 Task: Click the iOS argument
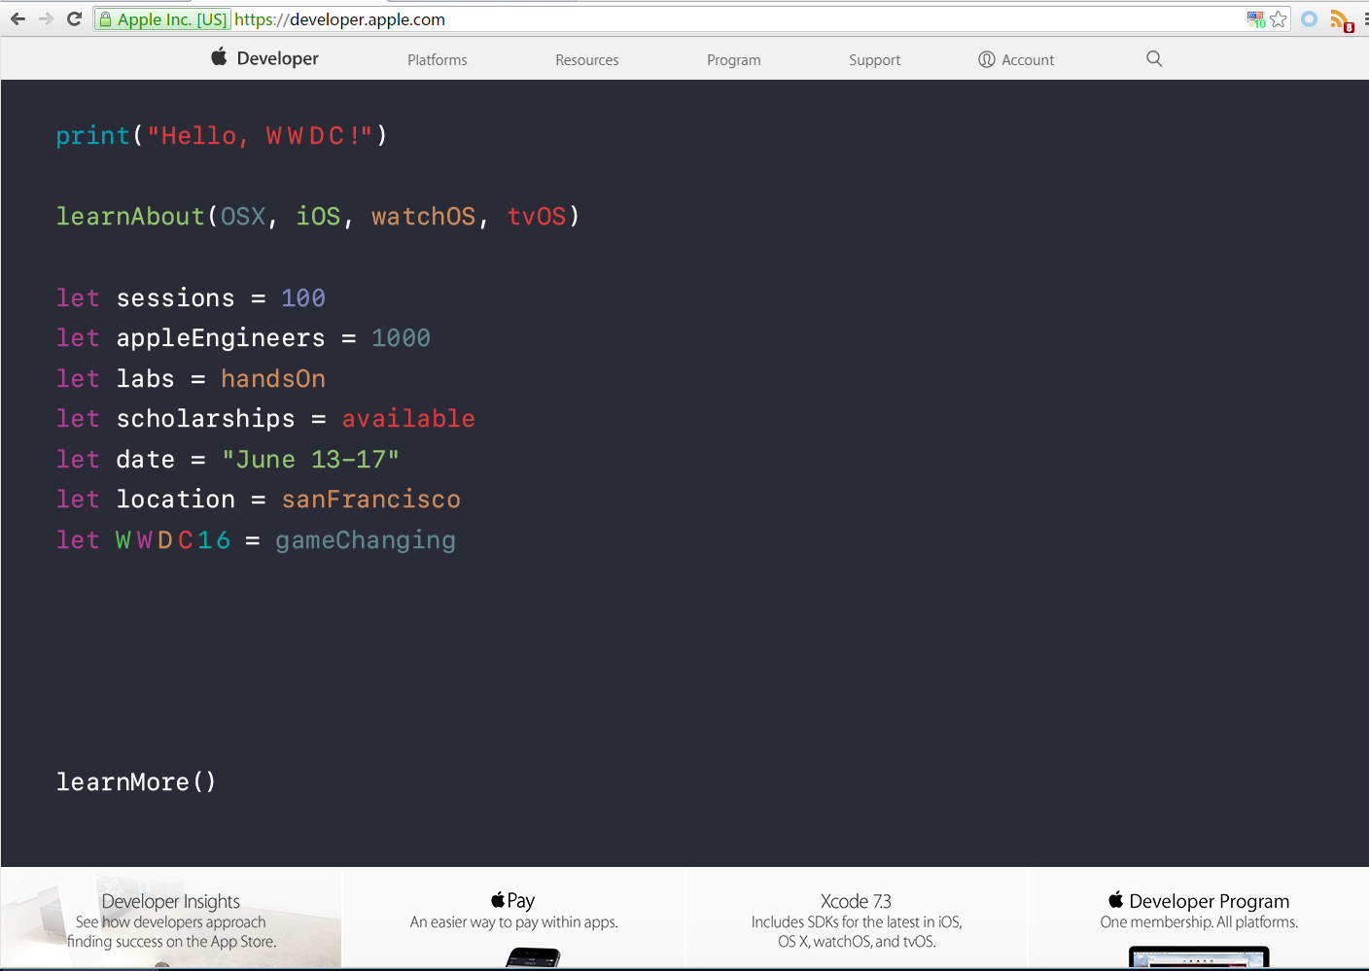click(x=319, y=216)
